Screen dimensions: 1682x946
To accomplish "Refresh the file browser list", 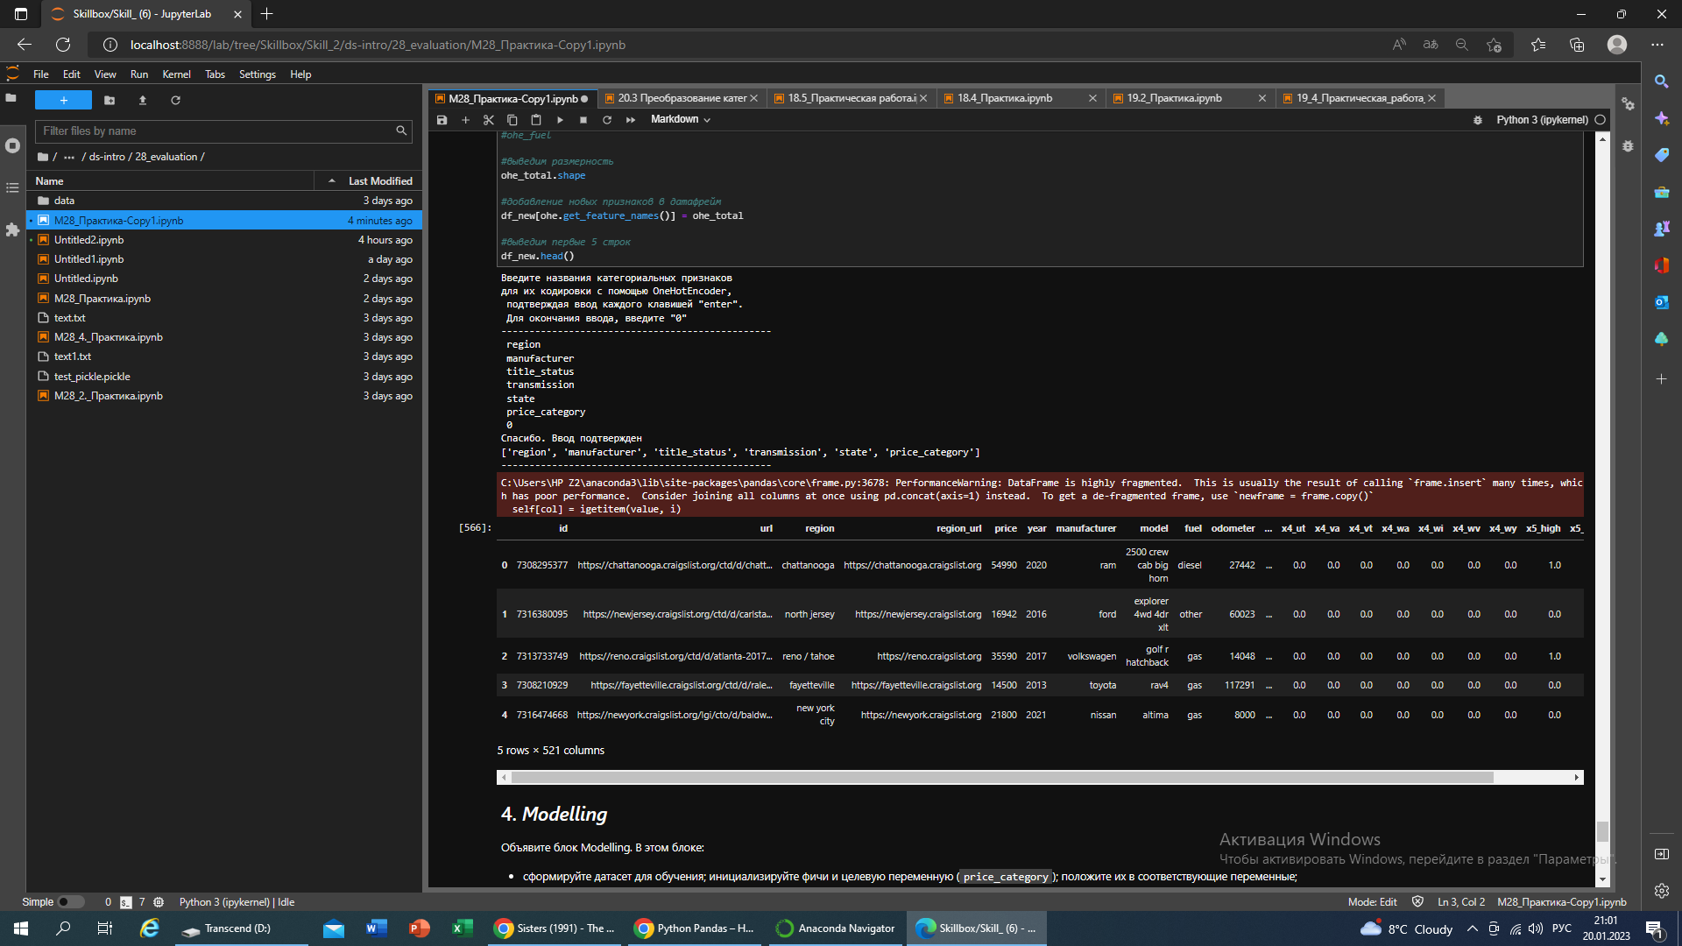I will [175, 100].
